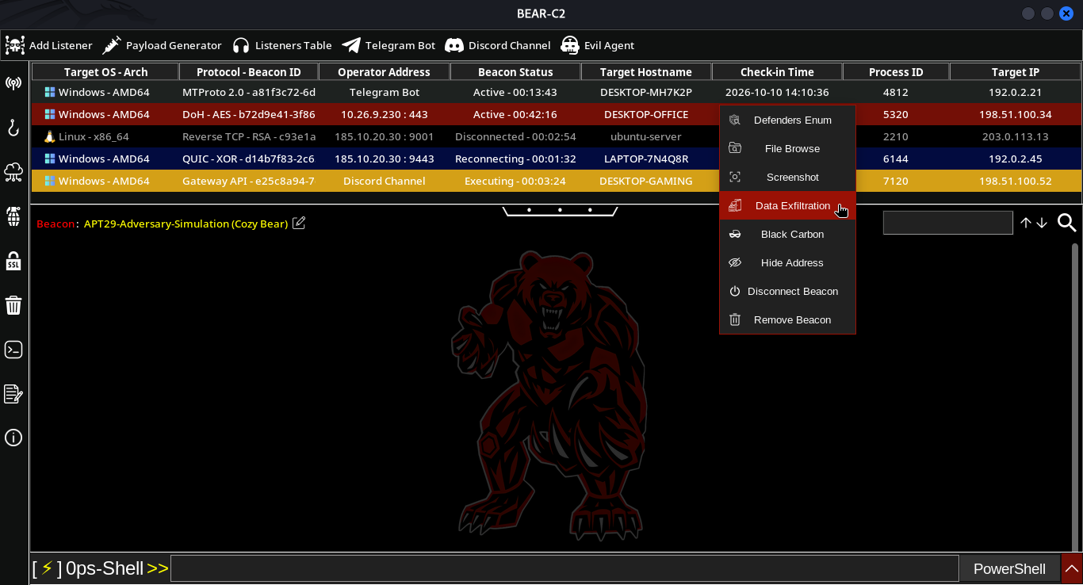The height and width of the screenshot is (585, 1083).
Task: Click the SSL padlock icon in left sidebar
Action: click(13, 260)
